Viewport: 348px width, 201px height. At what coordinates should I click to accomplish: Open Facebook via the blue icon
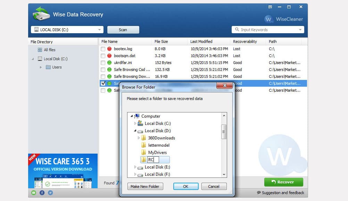(x=42, y=193)
